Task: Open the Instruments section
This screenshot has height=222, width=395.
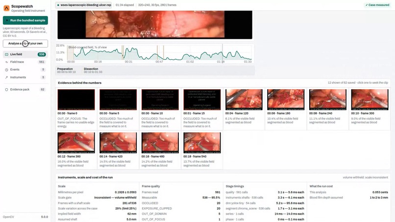Action: pyautogui.click(x=25, y=77)
